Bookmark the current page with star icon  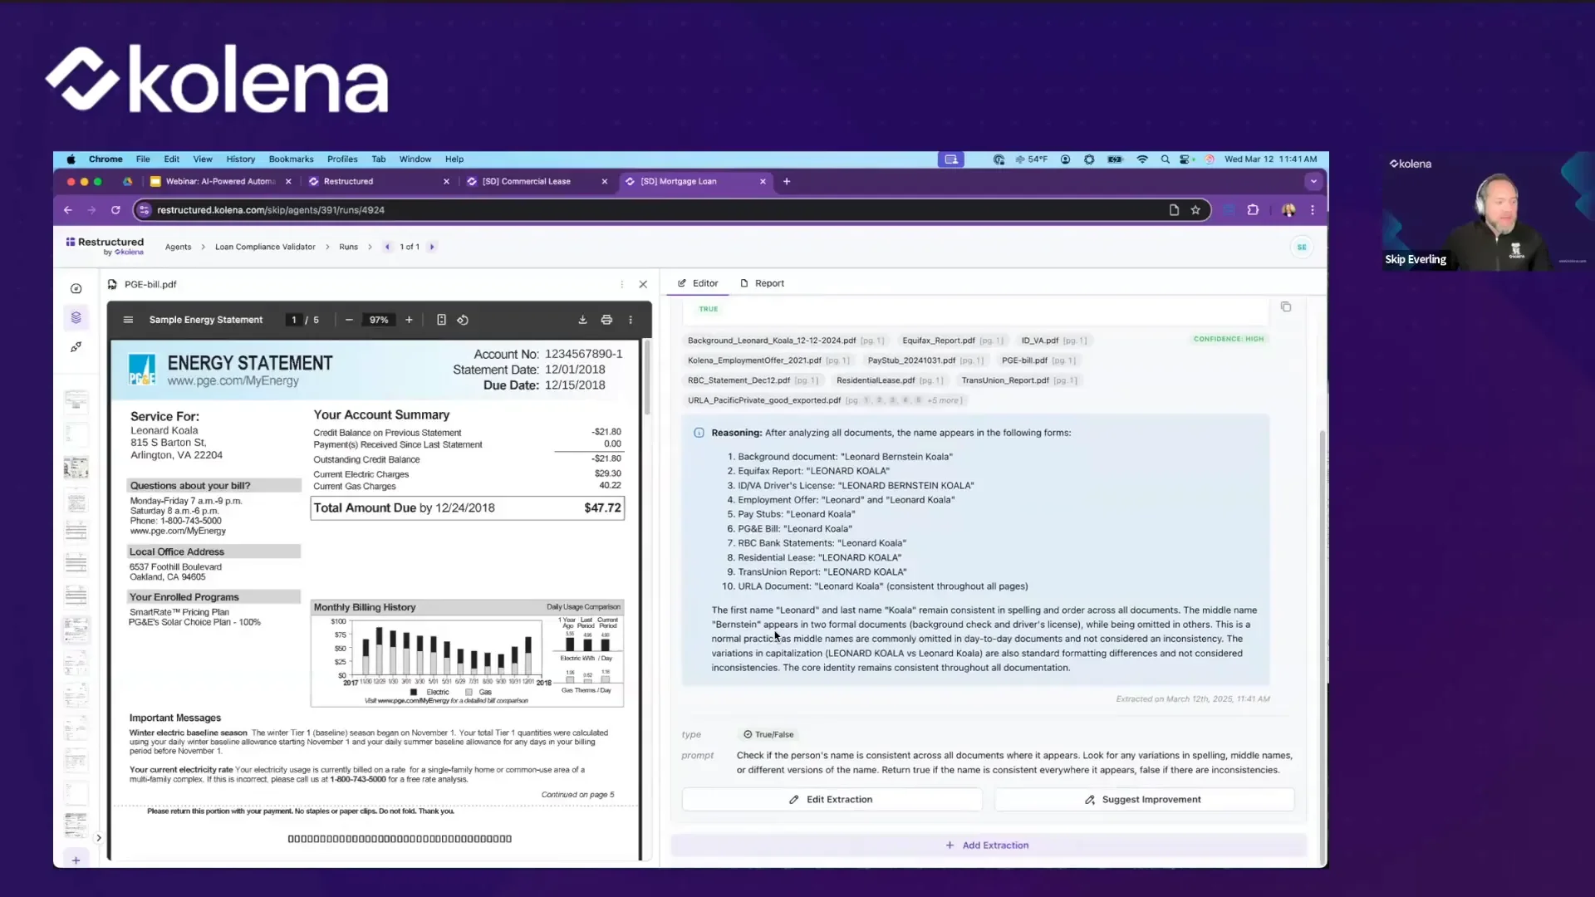(1195, 210)
